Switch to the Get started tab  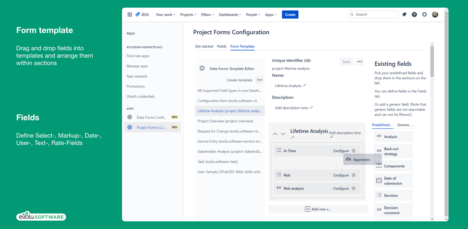(204, 46)
